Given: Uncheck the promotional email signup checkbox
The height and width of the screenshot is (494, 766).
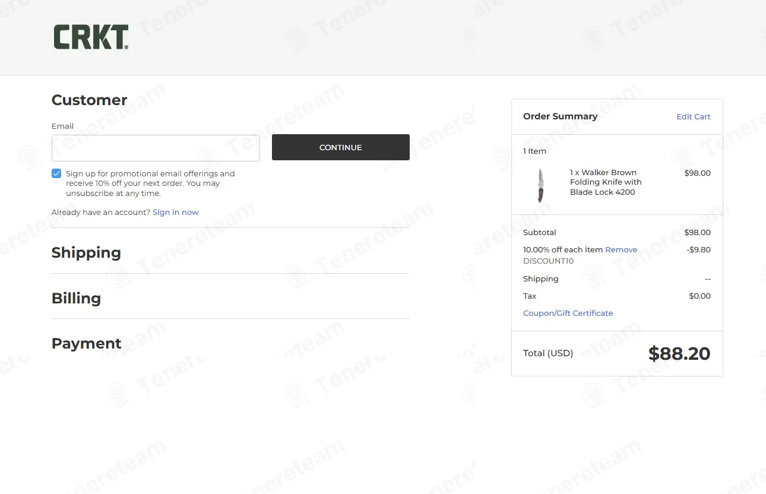Looking at the screenshot, I should coord(56,173).
